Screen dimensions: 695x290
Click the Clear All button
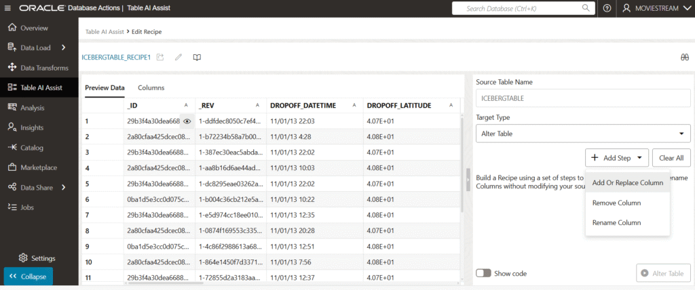coord(671,158)
